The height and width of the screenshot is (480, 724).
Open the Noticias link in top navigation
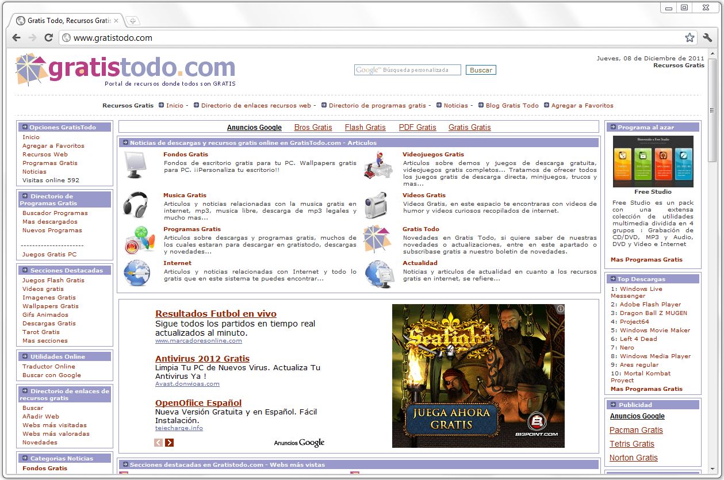[x=456, y=106]
